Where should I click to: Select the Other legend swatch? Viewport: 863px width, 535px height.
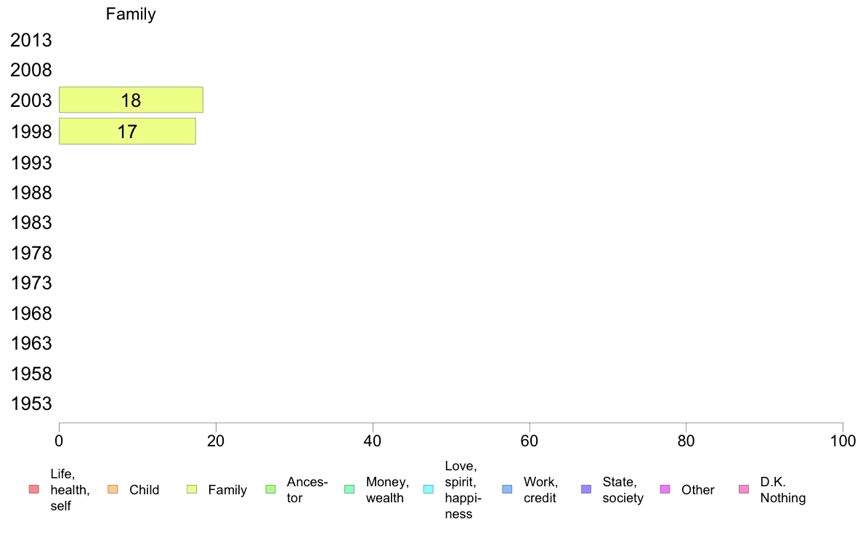tap(665, 489)
